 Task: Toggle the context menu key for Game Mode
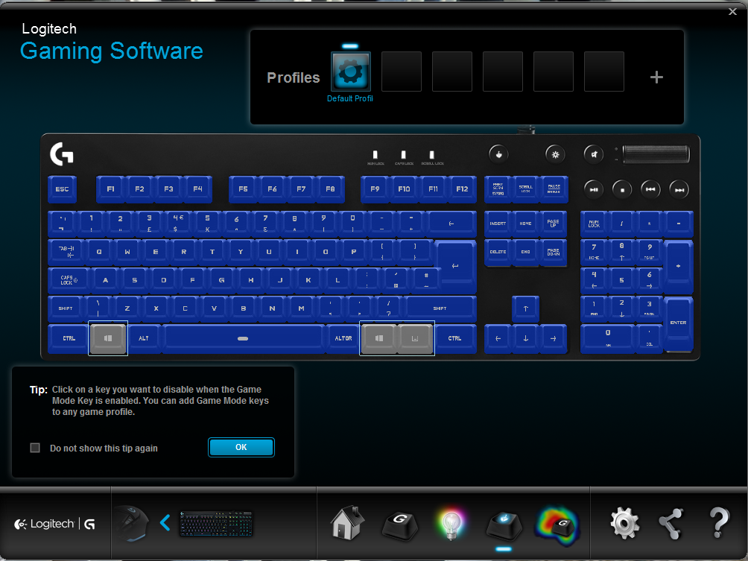(416, 338)
